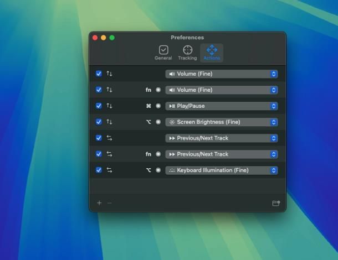This screenshot has width=338, height=260.
Task: Click the fn modifier in Volume (Fine) row
Action: coord(148,90)
